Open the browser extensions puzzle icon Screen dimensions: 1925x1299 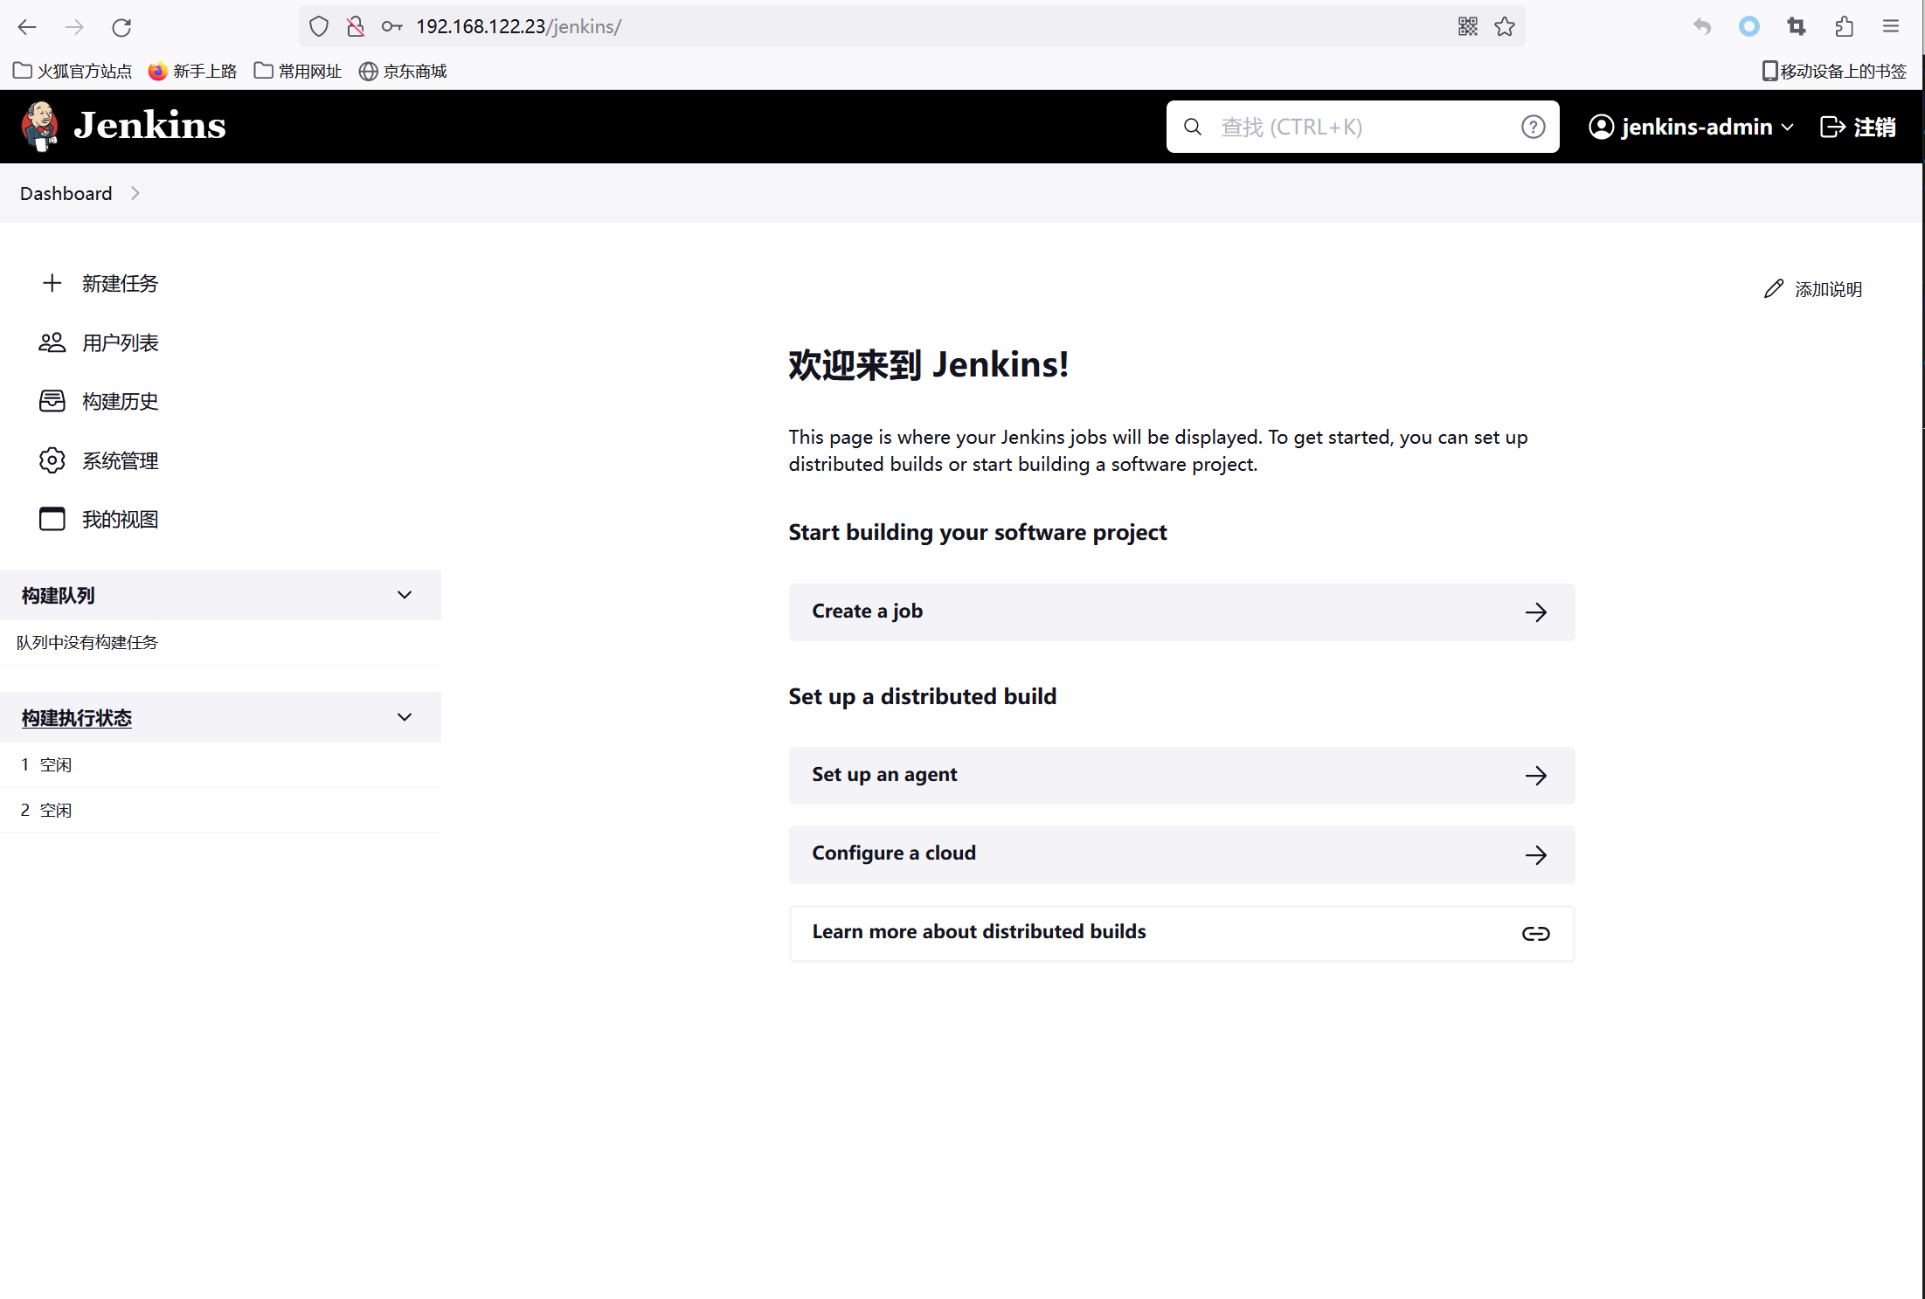1844,27
